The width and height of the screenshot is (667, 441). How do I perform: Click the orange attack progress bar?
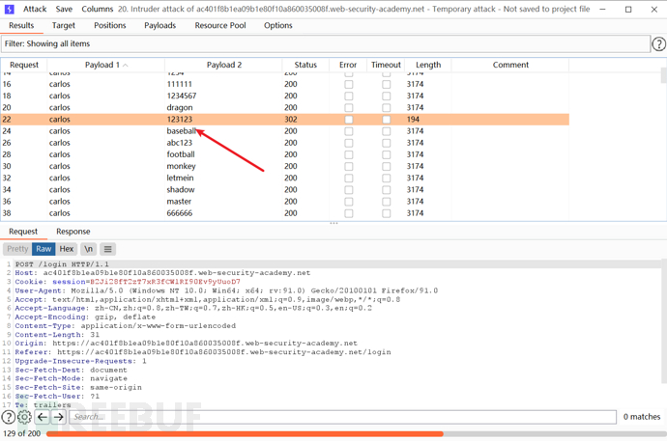tap(242, 434)
